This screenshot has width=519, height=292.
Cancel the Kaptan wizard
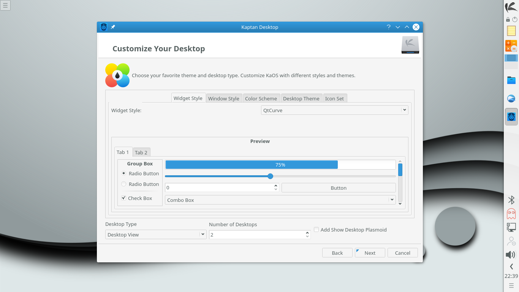click(x=403, y=253)
